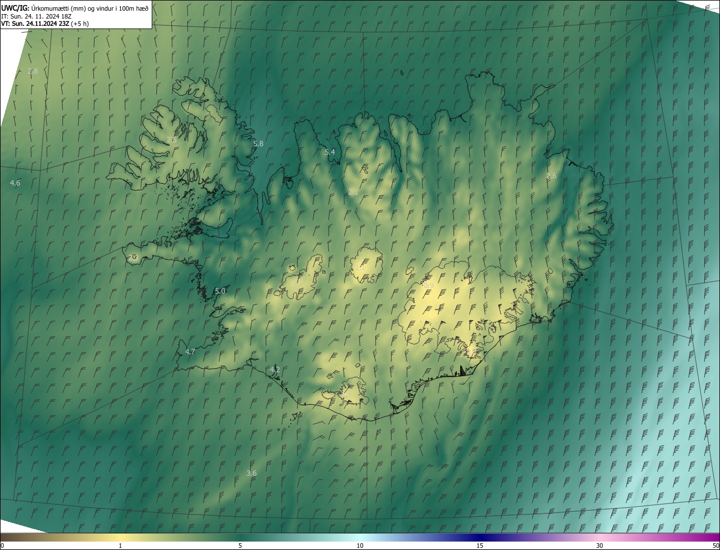Click the 1.1 value label on Hofsjökull glacier
Screen dimensions: 720x550
coord(359,267)
